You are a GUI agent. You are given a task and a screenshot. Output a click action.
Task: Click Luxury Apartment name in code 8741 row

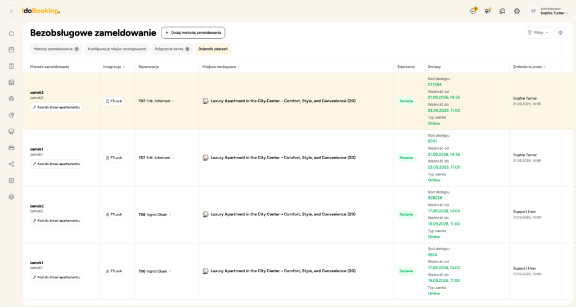pyautogui.click(x=283, y=157)
